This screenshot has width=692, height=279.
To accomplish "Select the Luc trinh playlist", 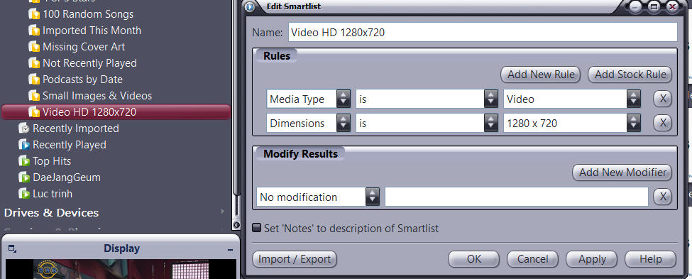I will (53, 194).
